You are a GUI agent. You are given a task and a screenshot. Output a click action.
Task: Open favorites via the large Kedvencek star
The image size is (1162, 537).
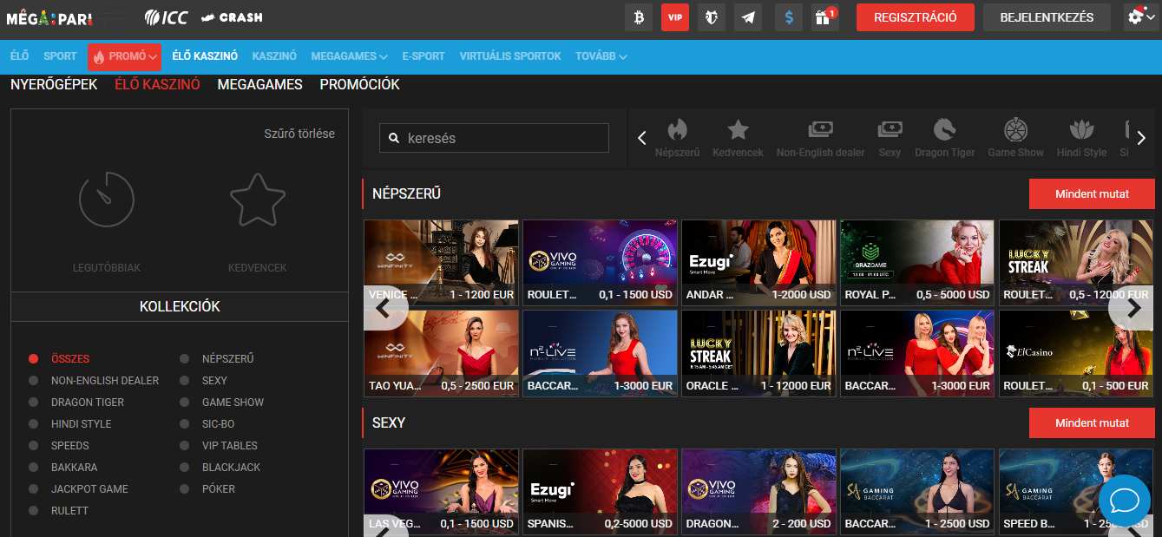[258, 200]
